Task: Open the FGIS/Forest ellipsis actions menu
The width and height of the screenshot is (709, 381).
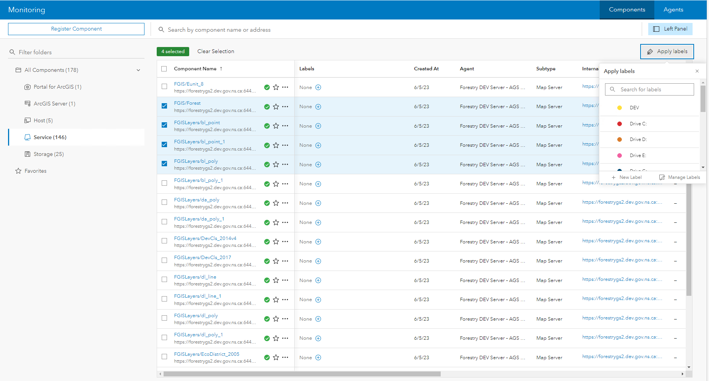Action: 285,107
